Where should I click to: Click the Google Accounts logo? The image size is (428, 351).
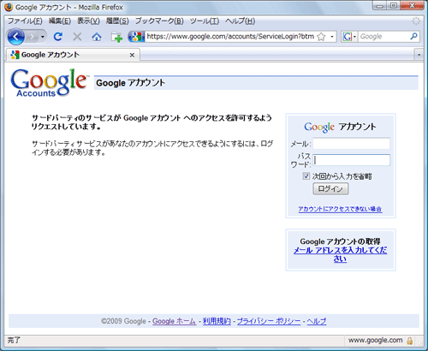(49, 83)
